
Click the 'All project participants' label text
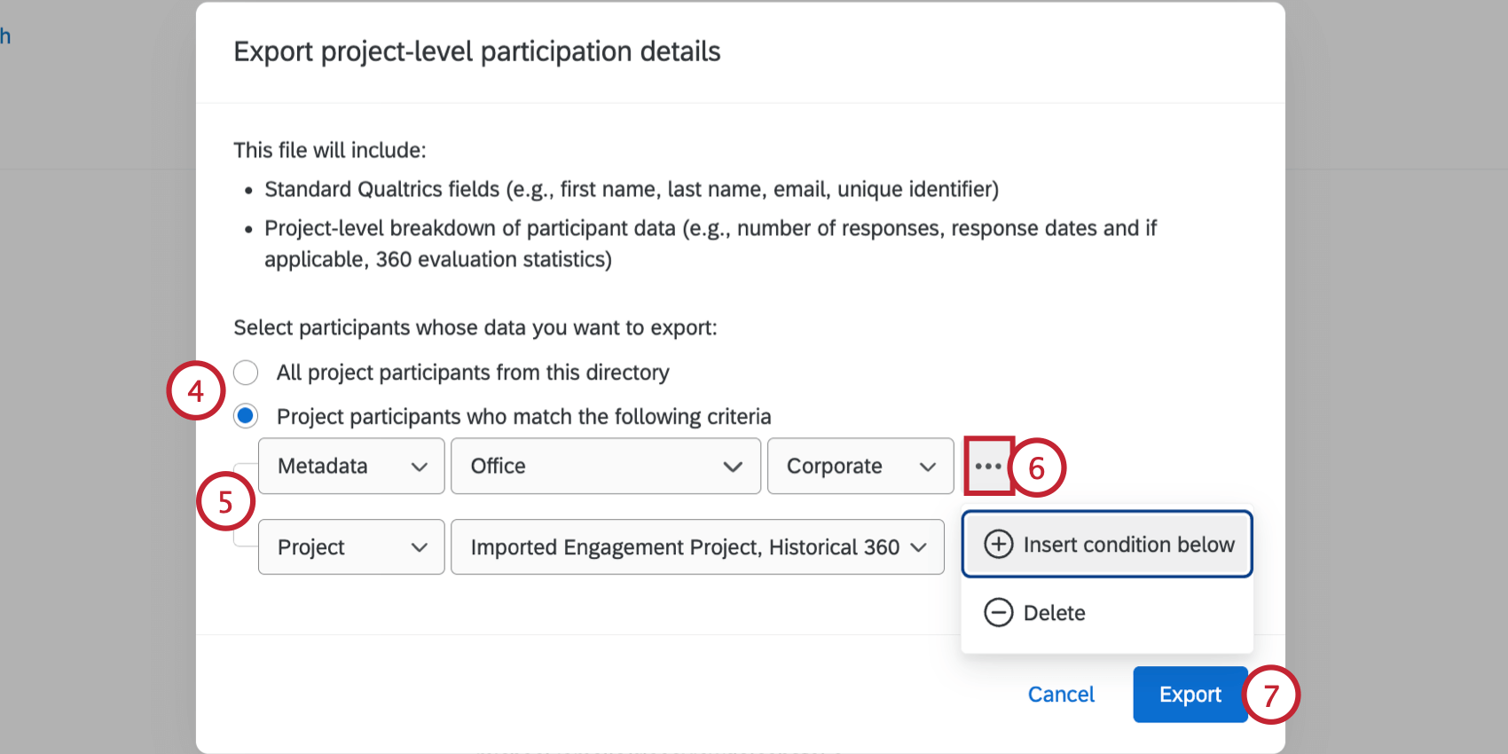472,373
